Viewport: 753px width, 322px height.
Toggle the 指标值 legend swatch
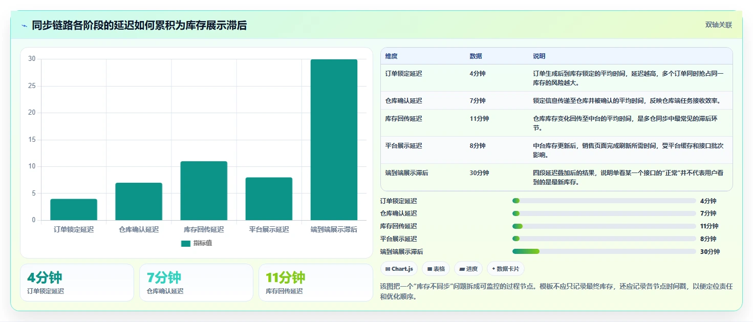186,243
